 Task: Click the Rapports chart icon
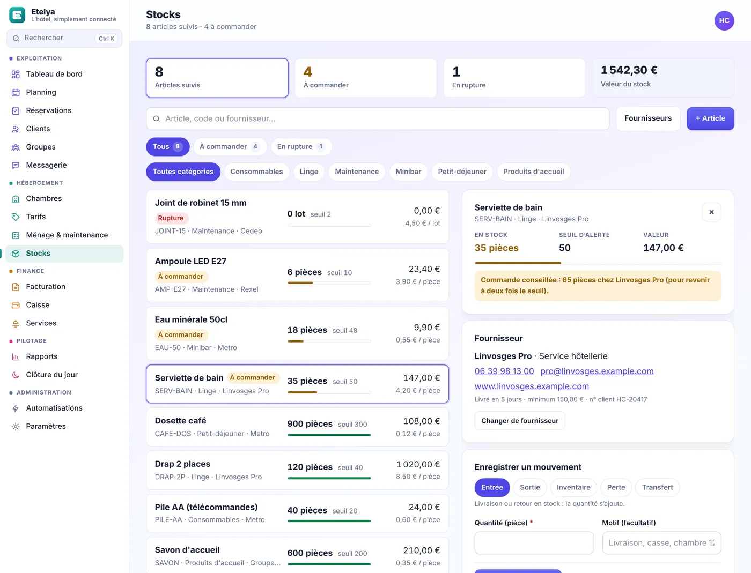pyautogui.click(x=16, y=357)
